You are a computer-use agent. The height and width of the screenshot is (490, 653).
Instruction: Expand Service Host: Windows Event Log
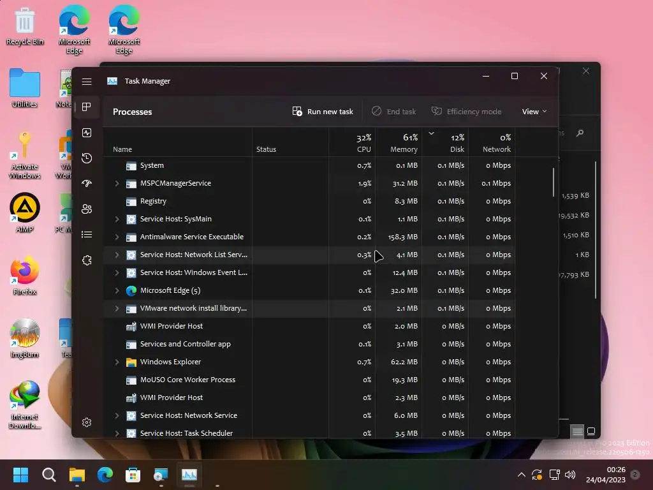[x=117, y=272]
